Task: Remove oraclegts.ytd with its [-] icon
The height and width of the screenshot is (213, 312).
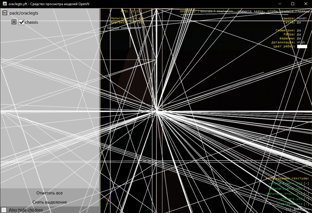Action: pos(306,204)
